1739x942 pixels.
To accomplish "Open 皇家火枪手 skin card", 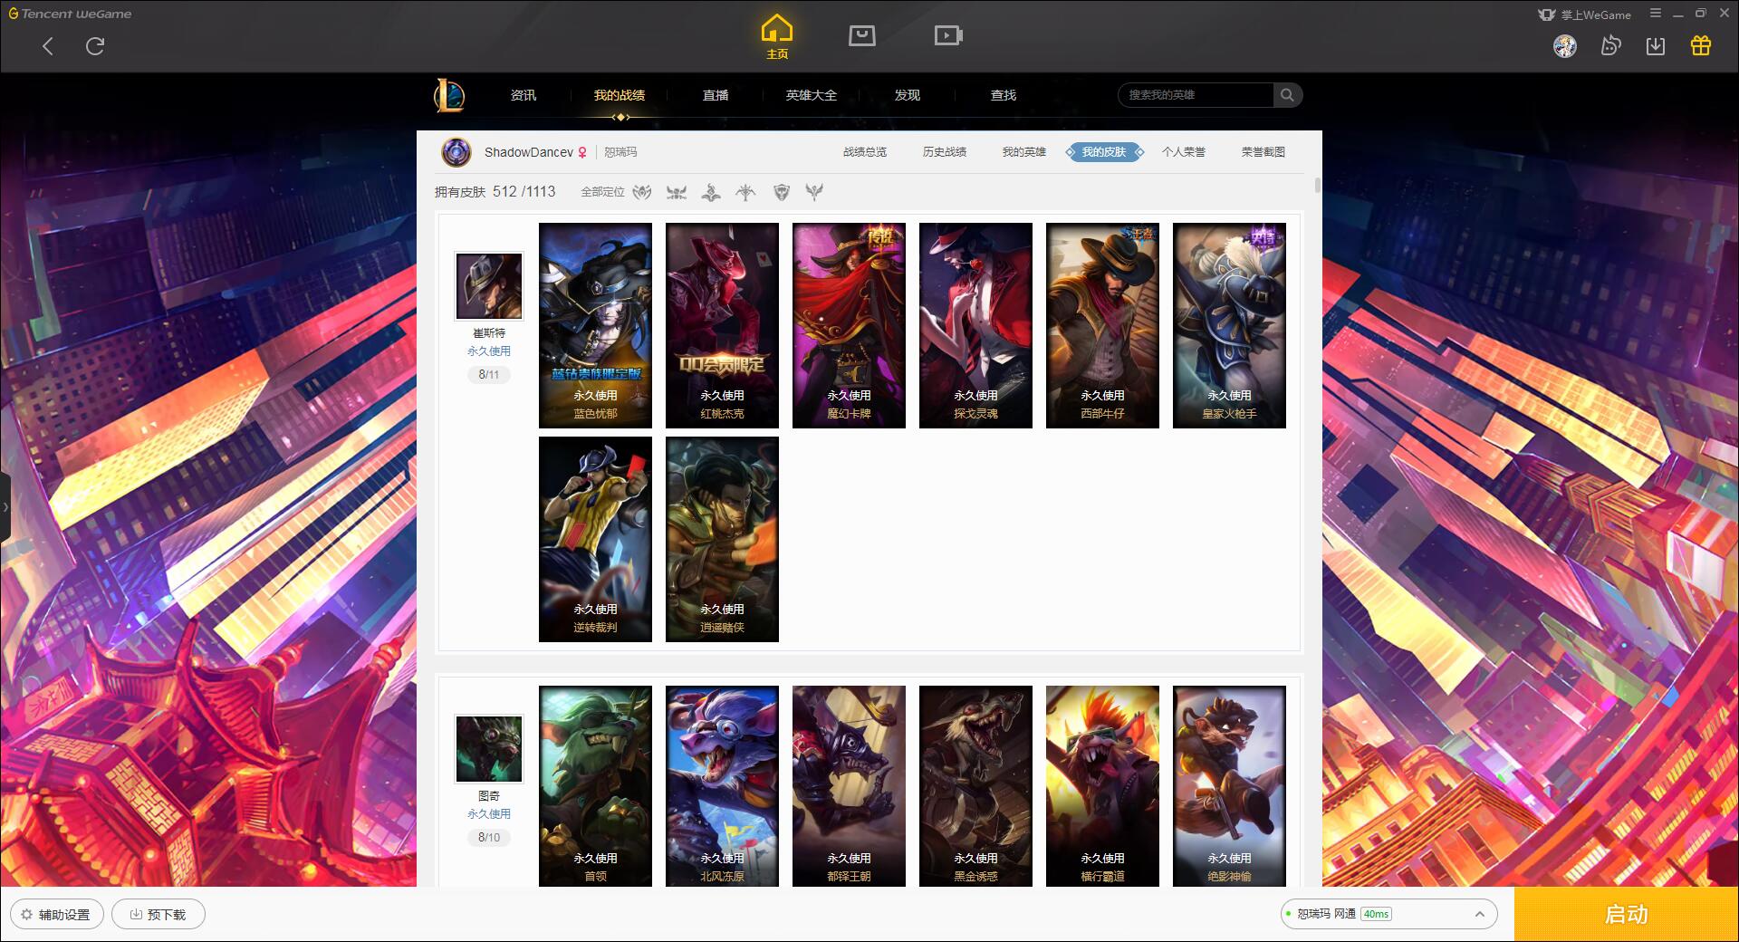I will [1229, 325].
